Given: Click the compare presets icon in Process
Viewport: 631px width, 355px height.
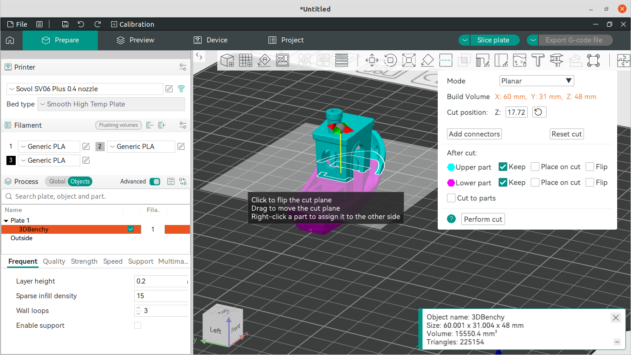Looking at the screenshot, I should point(183,182).
